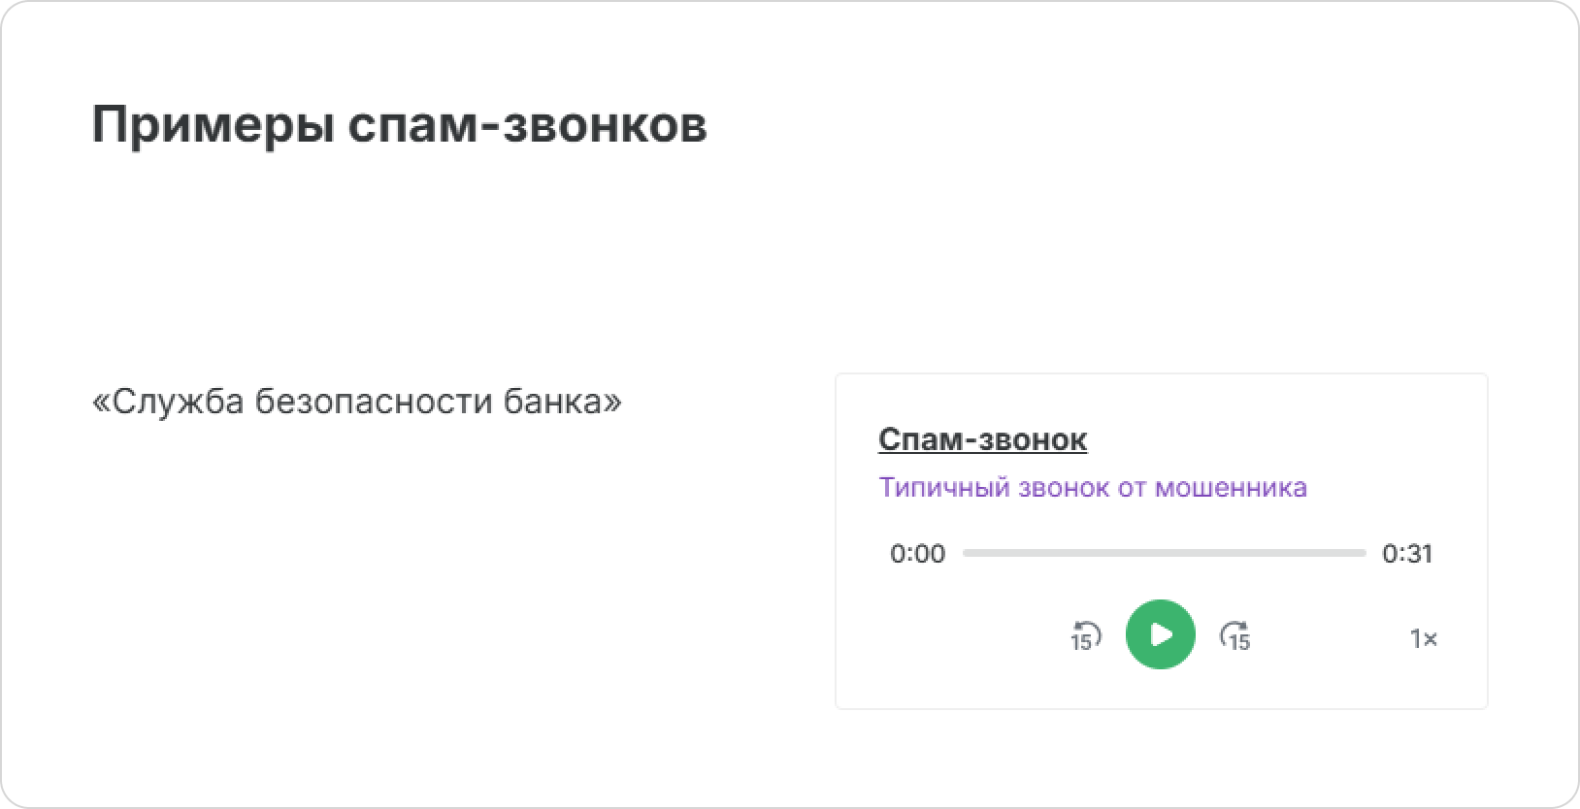1580x809 pixels.
Task: Click the 0:31 total duration label
Action: (x=1407, y=554)
